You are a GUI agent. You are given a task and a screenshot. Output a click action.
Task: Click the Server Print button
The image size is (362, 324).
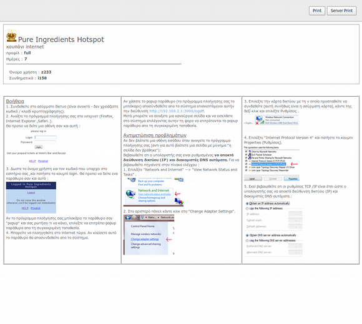pyautogui.click(x=341, y=11)
